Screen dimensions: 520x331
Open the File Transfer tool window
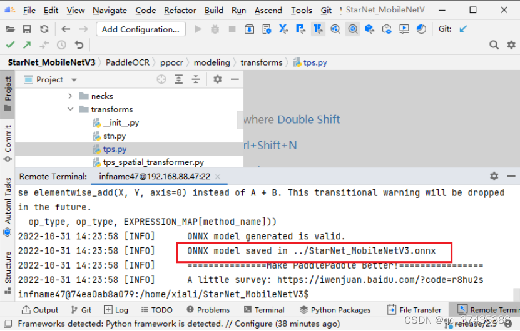pos(414,310)
